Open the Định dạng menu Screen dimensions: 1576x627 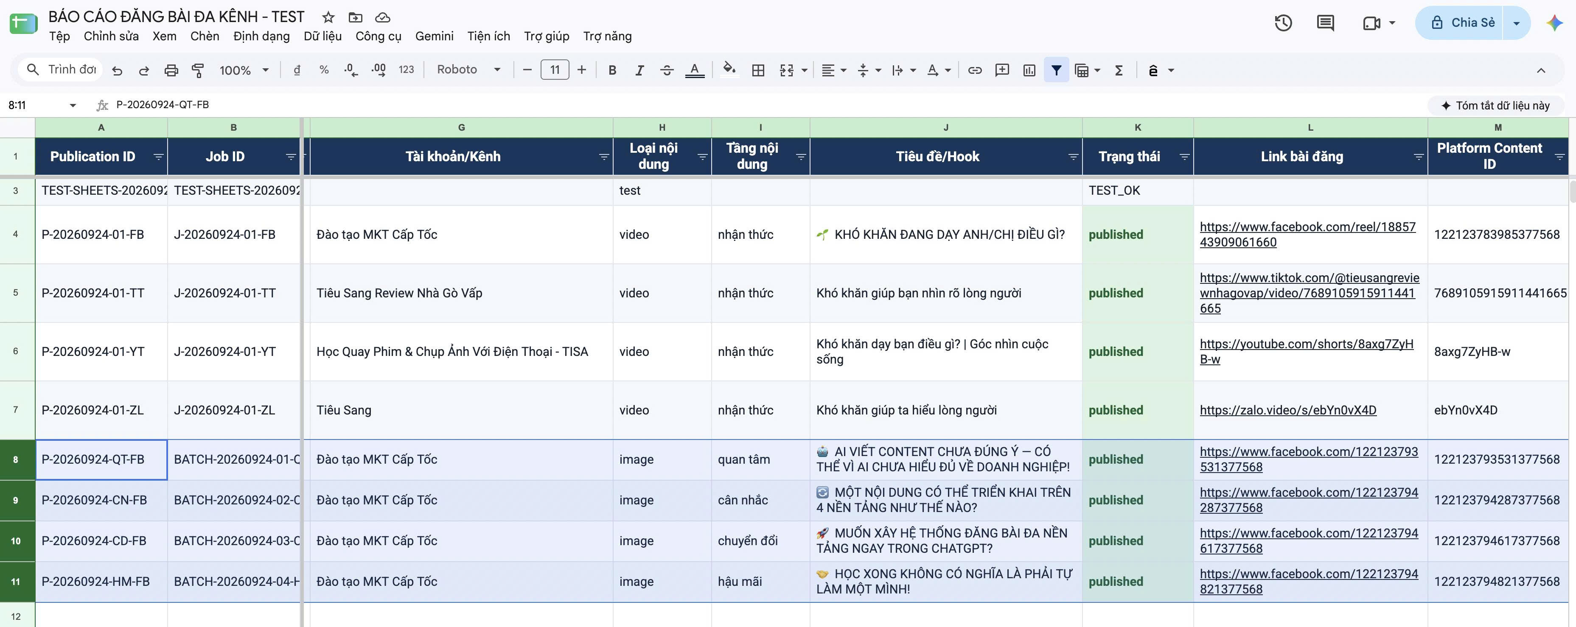coord(261,36)
